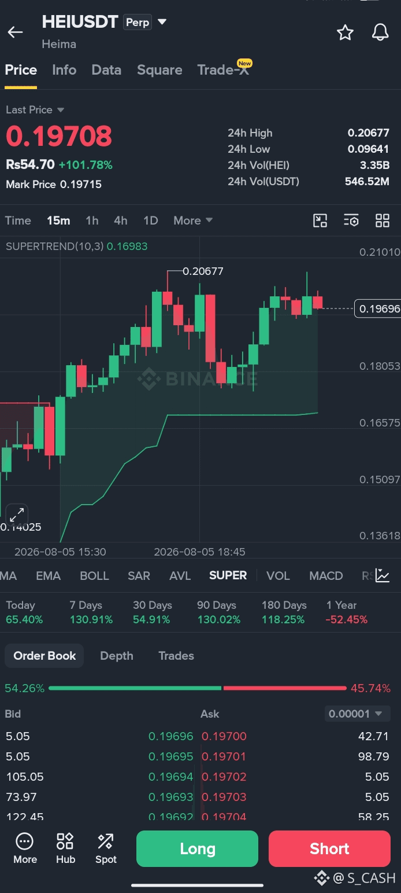Select bid price 0.19696
Screen dimensions: 401x893
(x=170, y=736)
